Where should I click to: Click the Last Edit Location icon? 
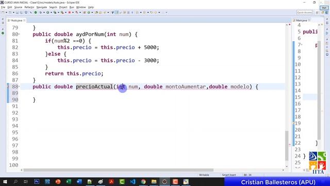pos(152,12)
